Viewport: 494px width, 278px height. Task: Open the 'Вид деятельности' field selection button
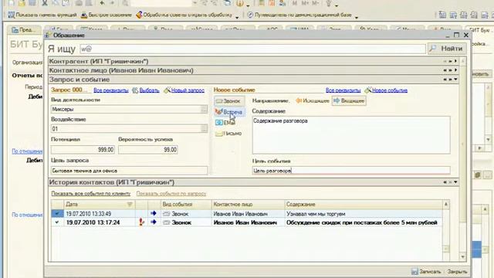pyautogui.click(x=204, y=110)
